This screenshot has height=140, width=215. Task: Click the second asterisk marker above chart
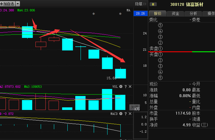click(120, 14)
